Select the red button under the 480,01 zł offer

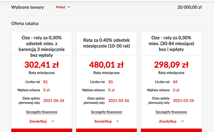point(107,130)
